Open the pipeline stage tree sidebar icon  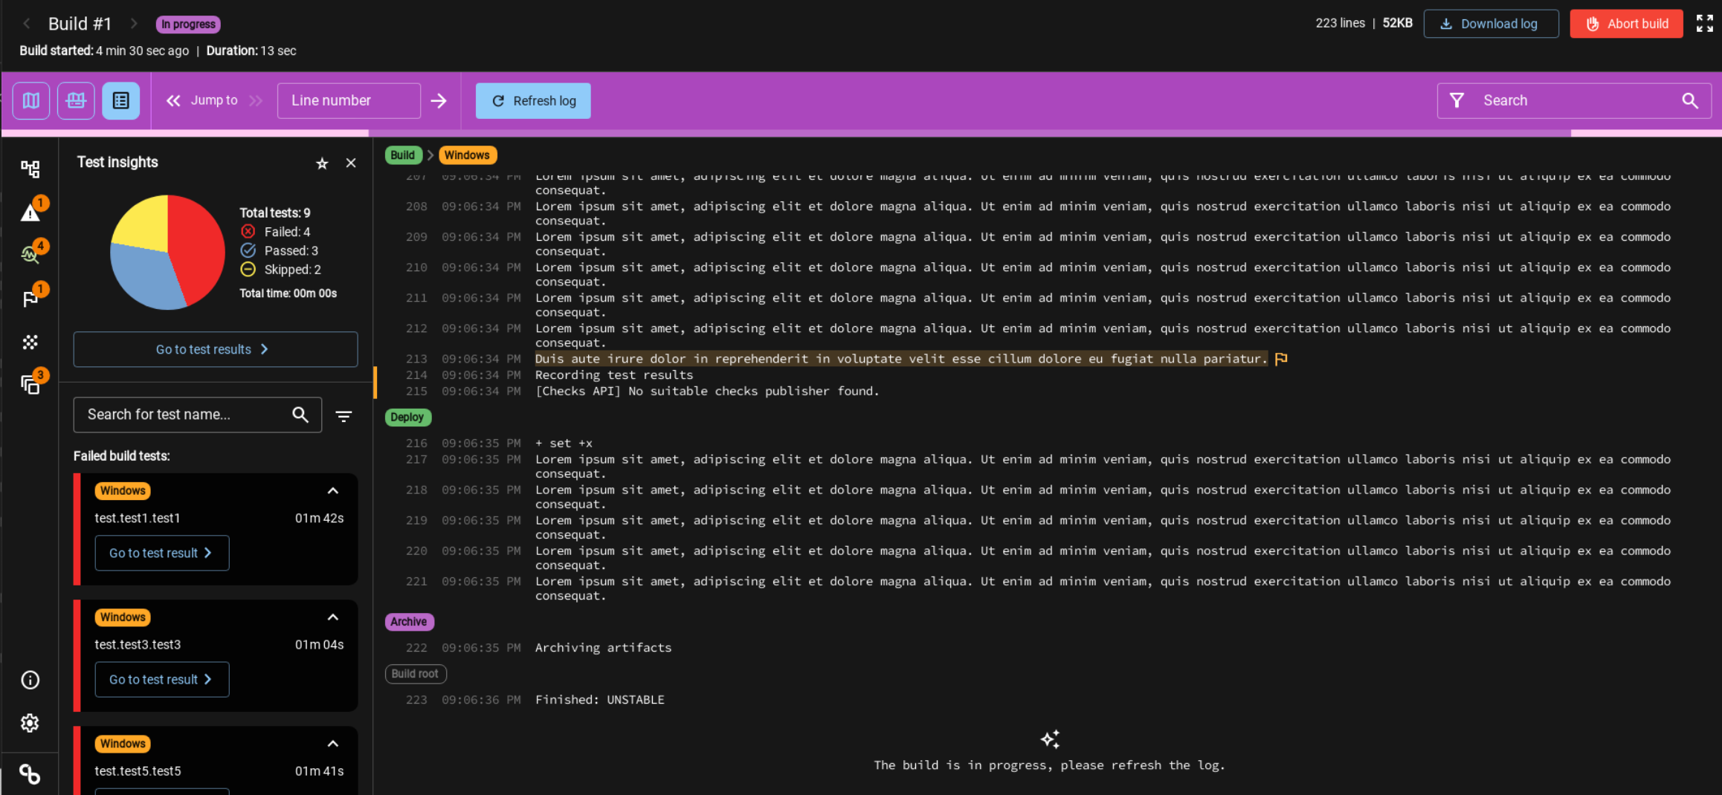coord(30,169)
